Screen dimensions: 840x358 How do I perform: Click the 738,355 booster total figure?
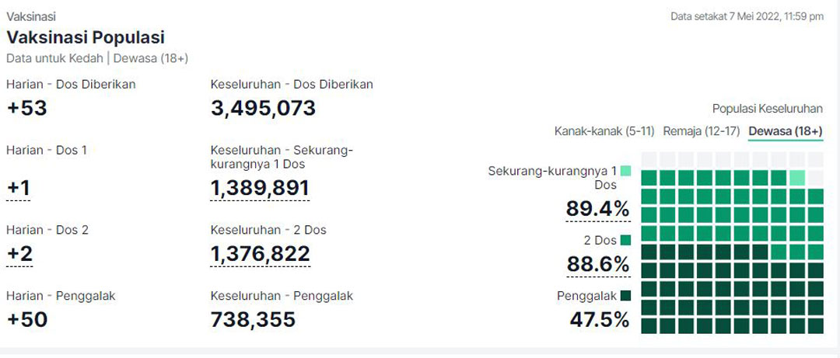coord(253,319)
